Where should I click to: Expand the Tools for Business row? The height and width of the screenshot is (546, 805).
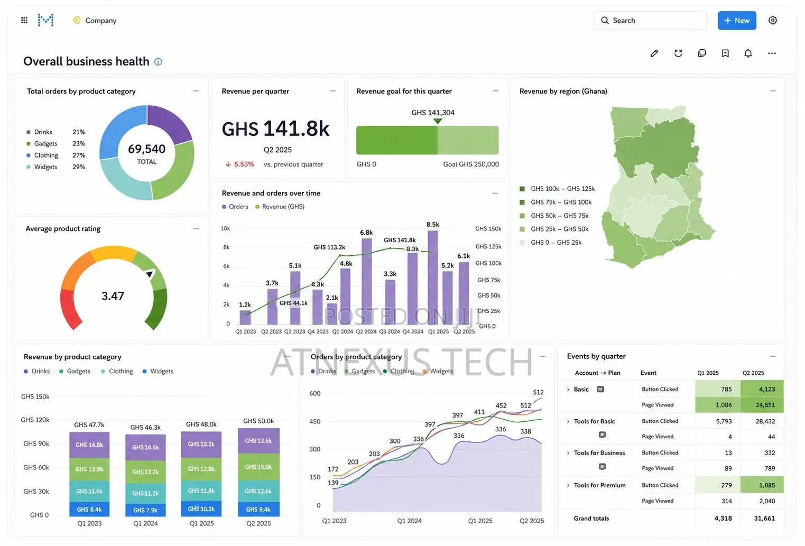568,453
